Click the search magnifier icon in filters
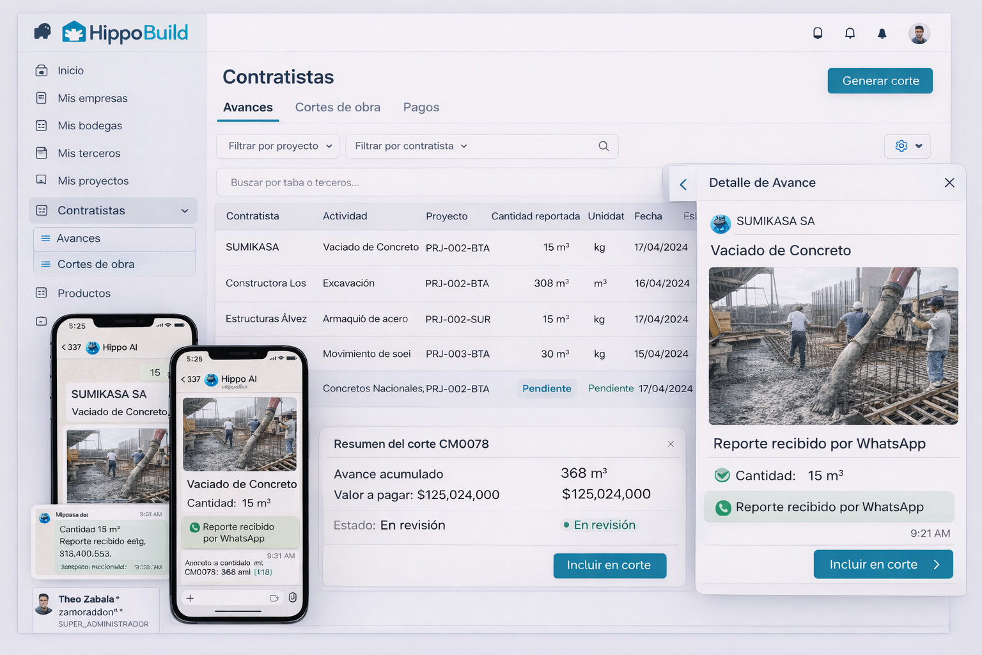This screenshot has width=982, height=655. tap(604, 146)
